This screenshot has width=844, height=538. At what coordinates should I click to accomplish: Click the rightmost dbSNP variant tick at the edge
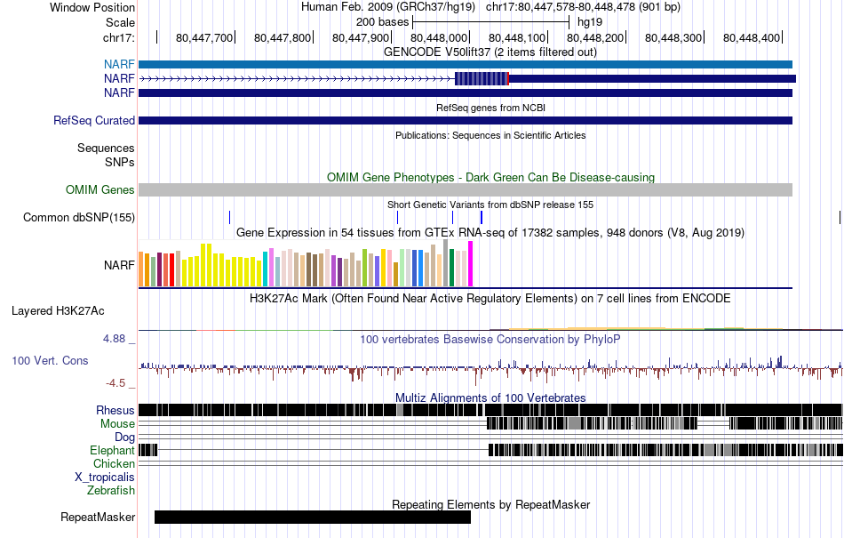(x=840, y=218)
